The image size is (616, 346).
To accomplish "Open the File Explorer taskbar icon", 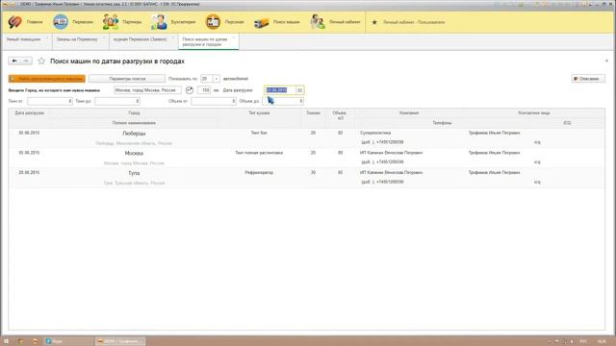I will [x=20, y=341].
